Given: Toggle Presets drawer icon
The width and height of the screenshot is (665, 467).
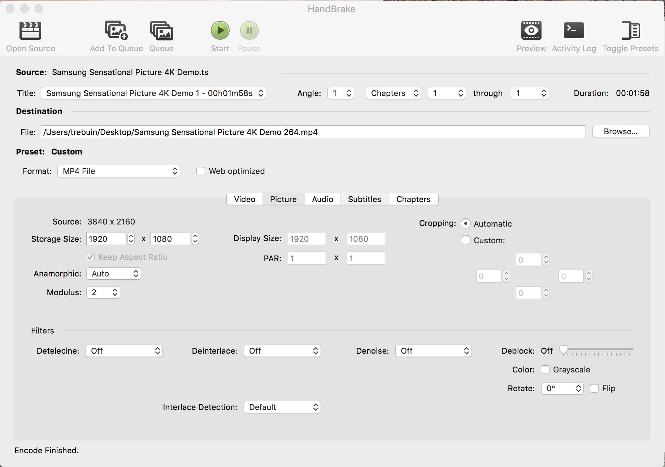Looking at the screenshot, I should tap(631, 30).
